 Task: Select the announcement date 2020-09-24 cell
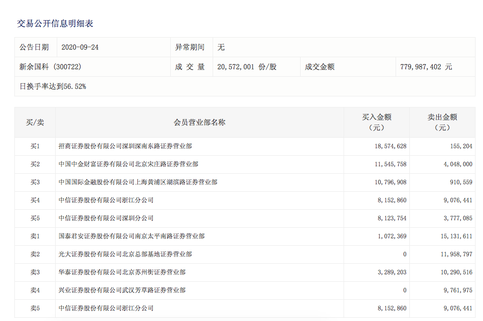tap(80, 47)
